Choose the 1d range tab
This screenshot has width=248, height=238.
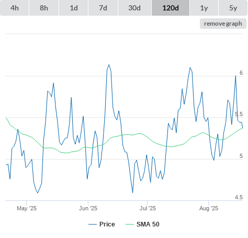(74, 8)
